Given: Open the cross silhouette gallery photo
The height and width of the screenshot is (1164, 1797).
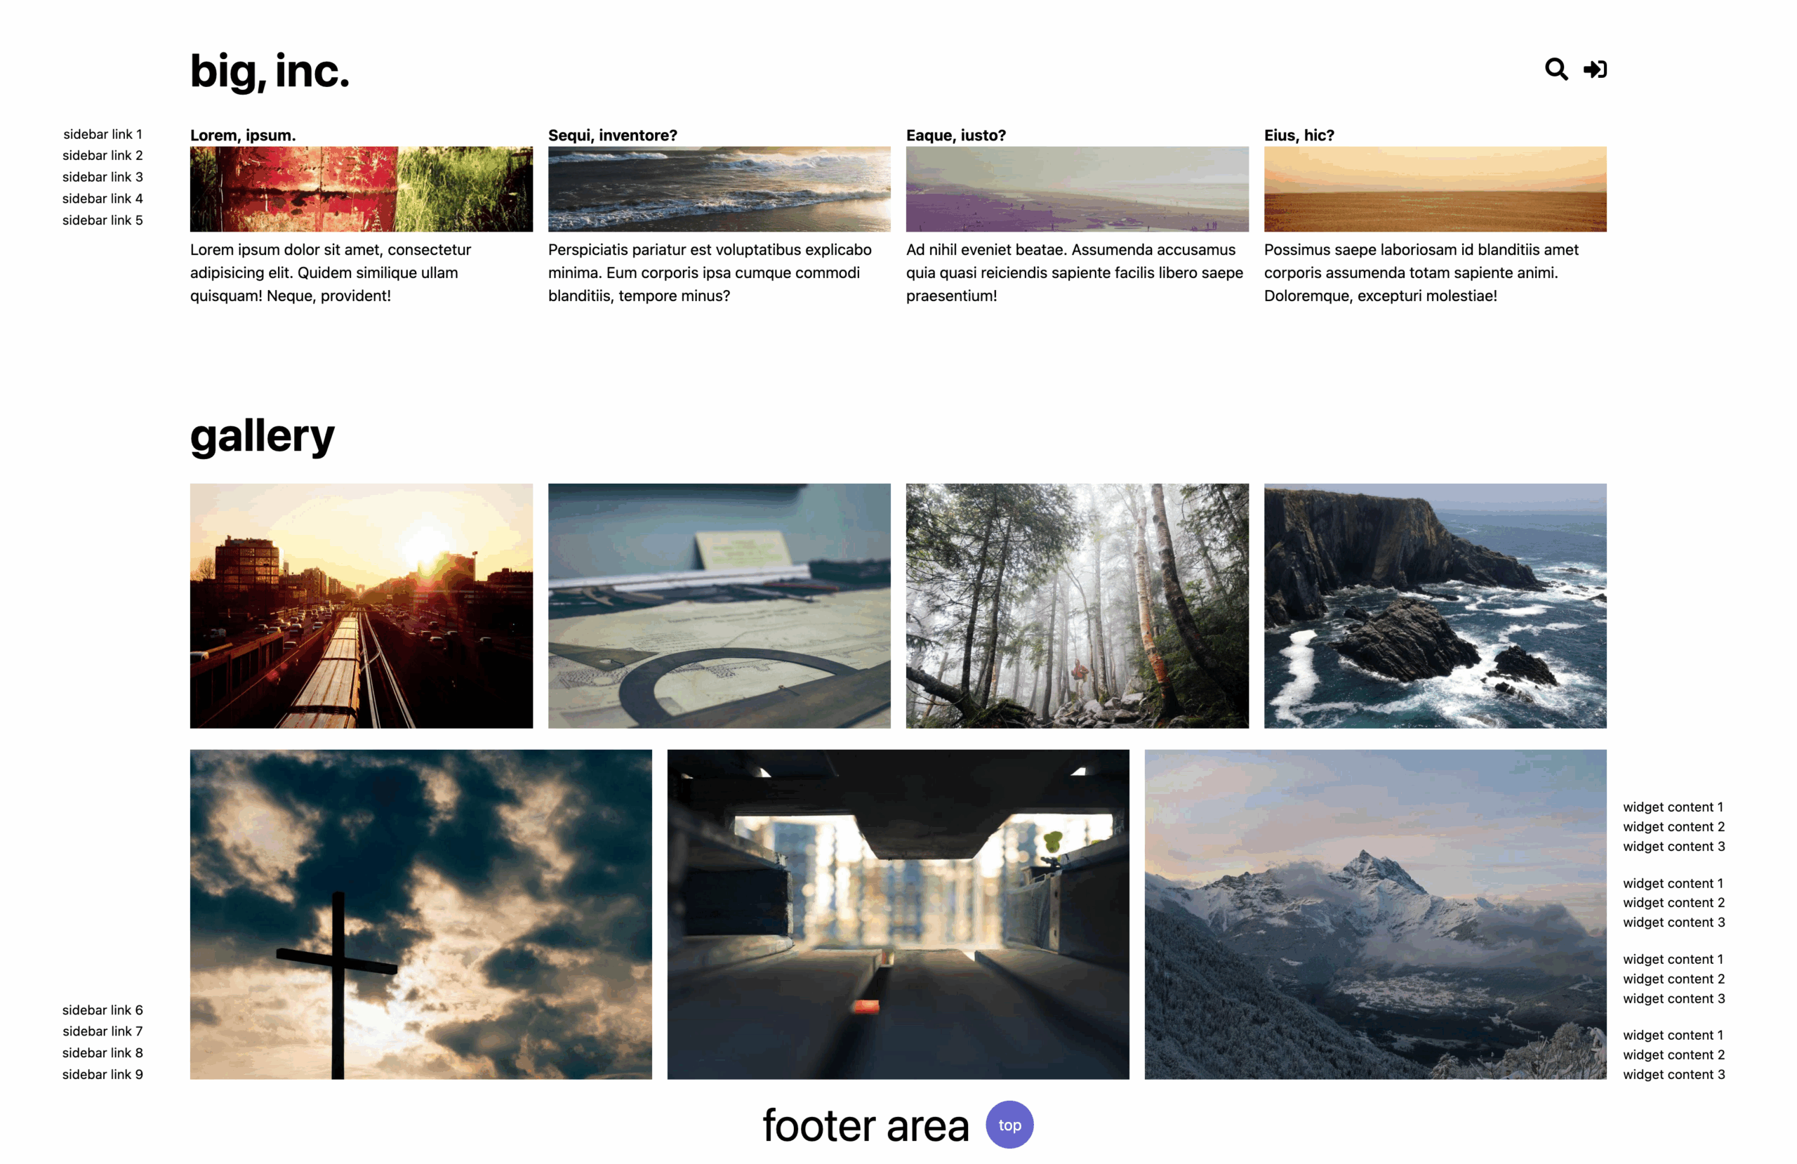Looking at the screenshot, I should point(420,915).
